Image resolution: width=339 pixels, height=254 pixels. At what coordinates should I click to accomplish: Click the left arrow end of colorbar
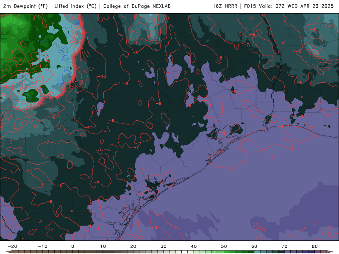pyautogui.click(x=8, y=252)
